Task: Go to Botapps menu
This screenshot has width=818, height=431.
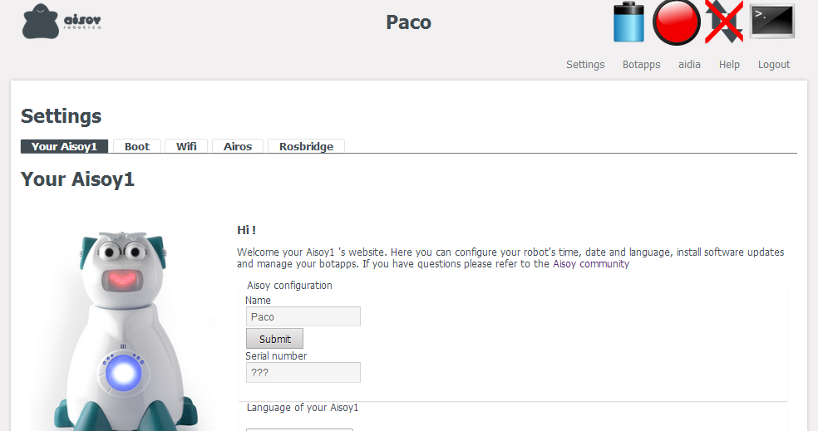Action: point(641,65)
